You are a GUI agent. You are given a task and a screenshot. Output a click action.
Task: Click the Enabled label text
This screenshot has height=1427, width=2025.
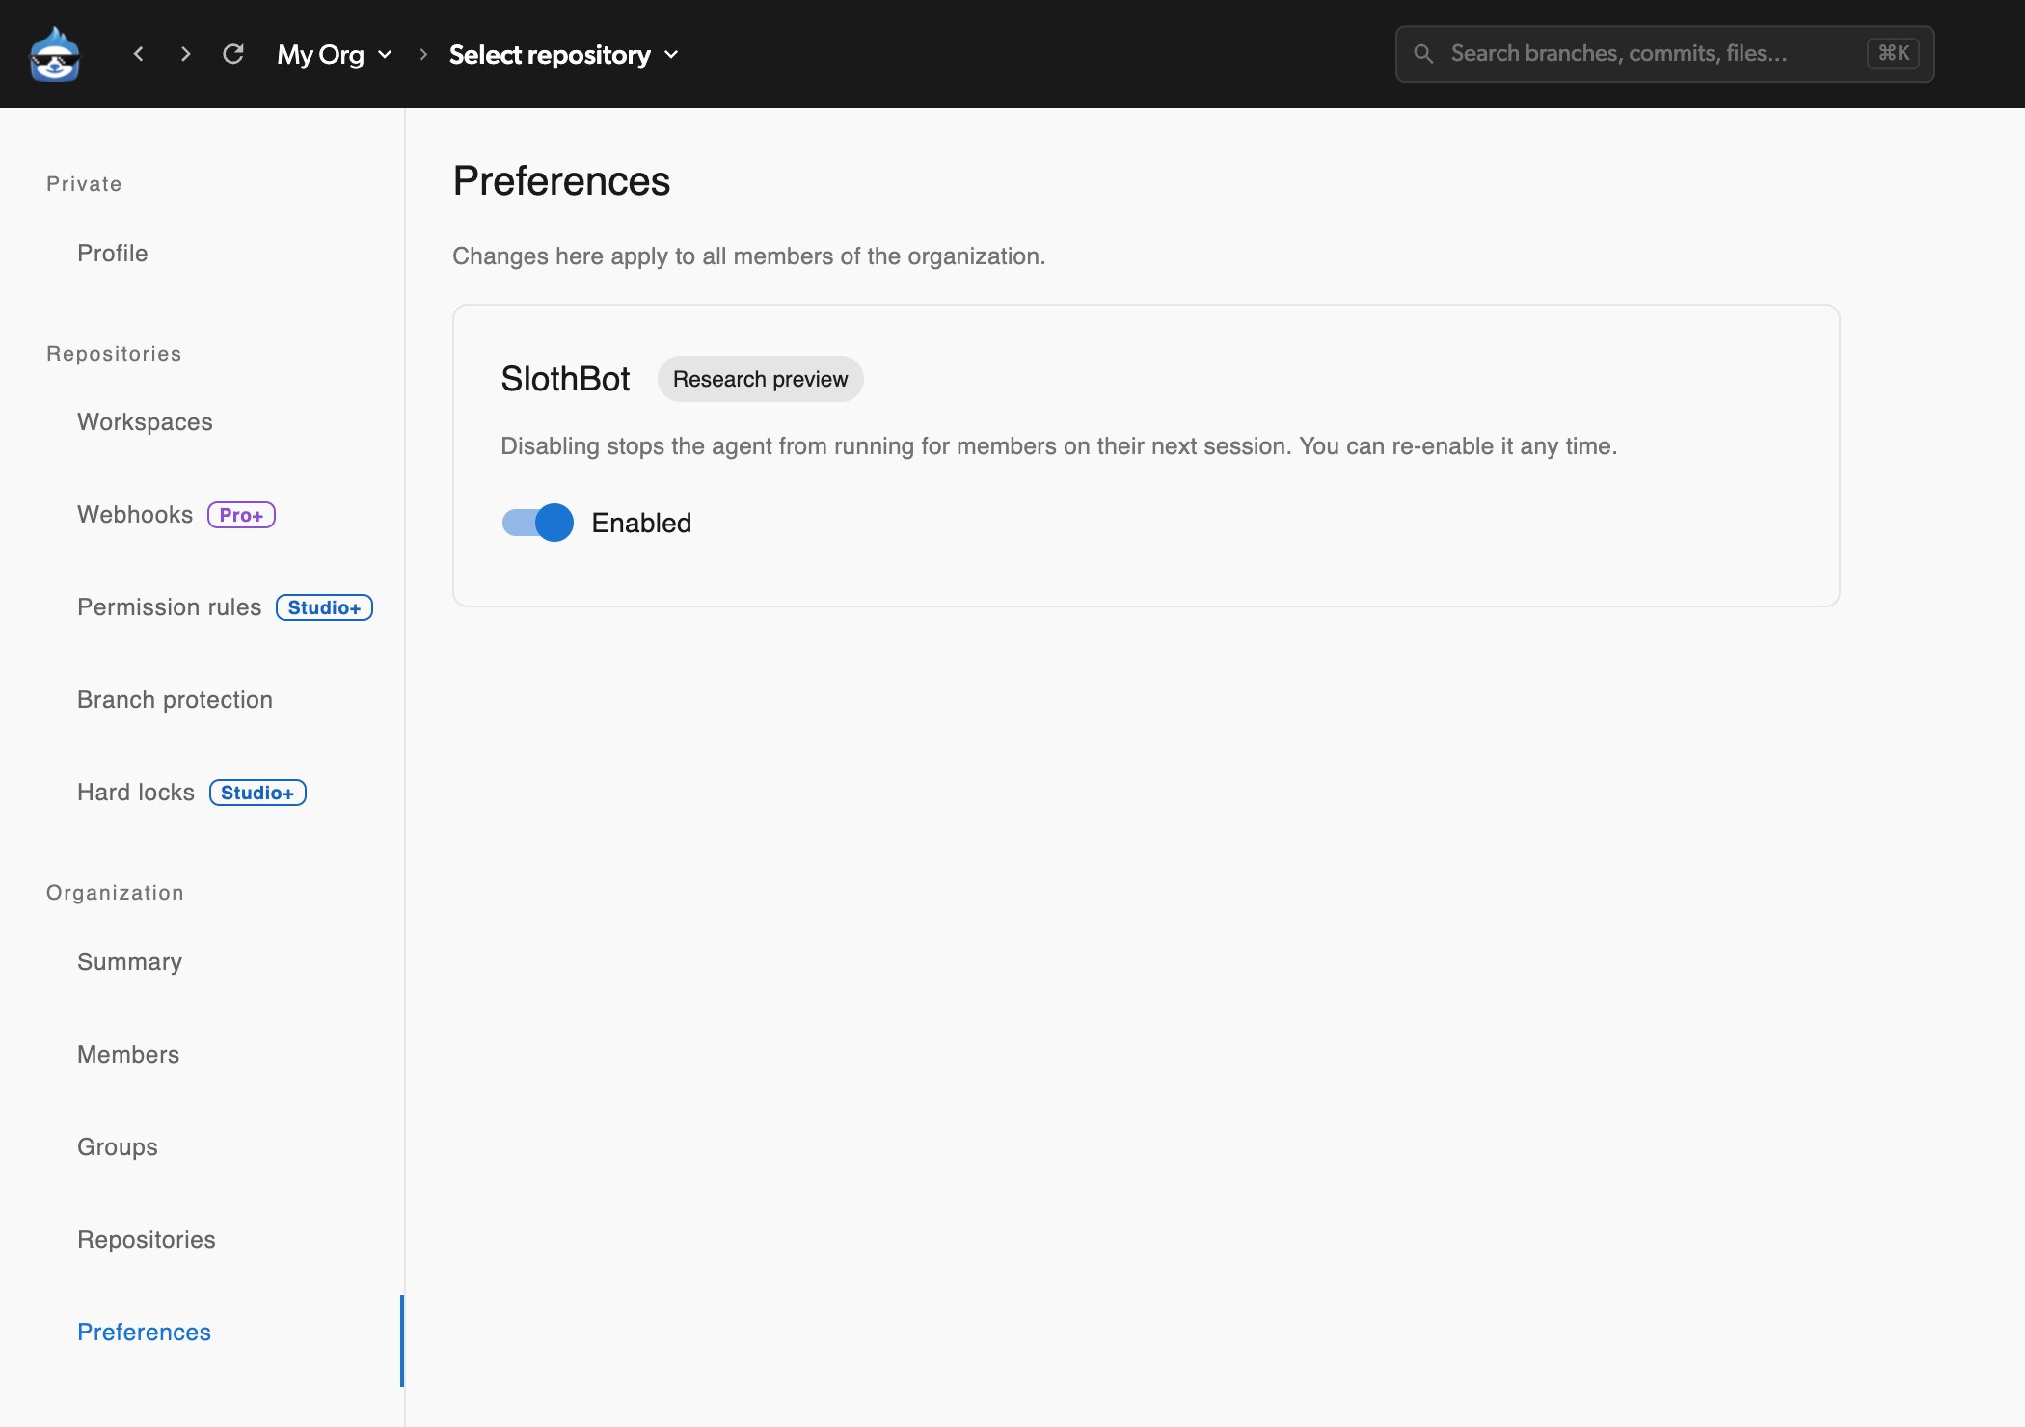tap(641, 523)
